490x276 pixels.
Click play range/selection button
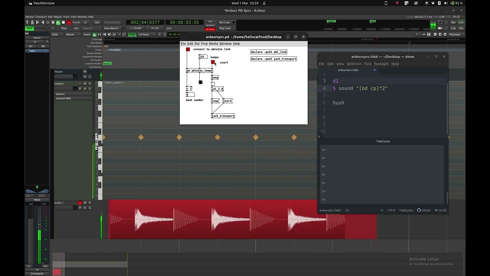coord(53,23)
